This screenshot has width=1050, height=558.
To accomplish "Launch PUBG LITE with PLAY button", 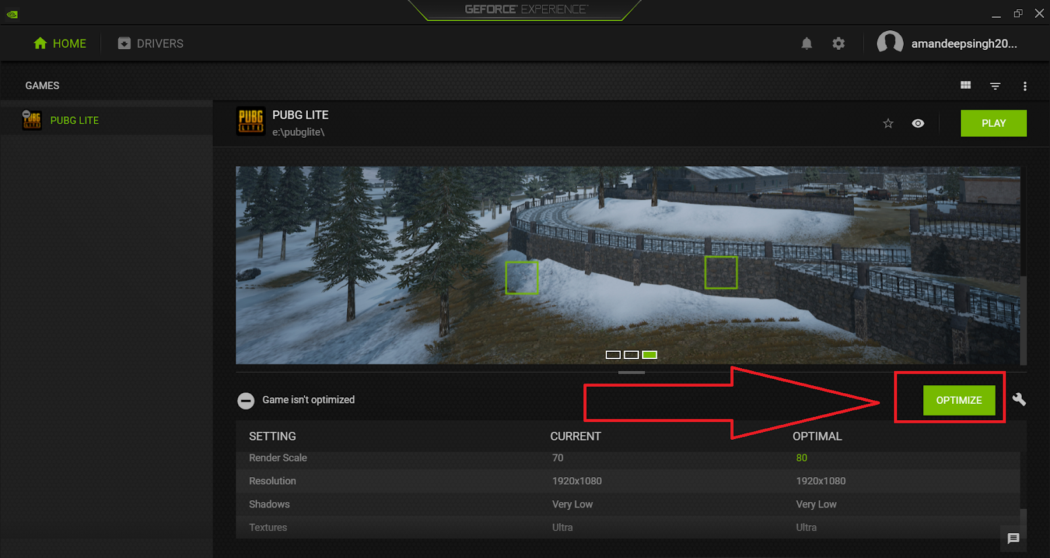I will [x=994, y=123].
